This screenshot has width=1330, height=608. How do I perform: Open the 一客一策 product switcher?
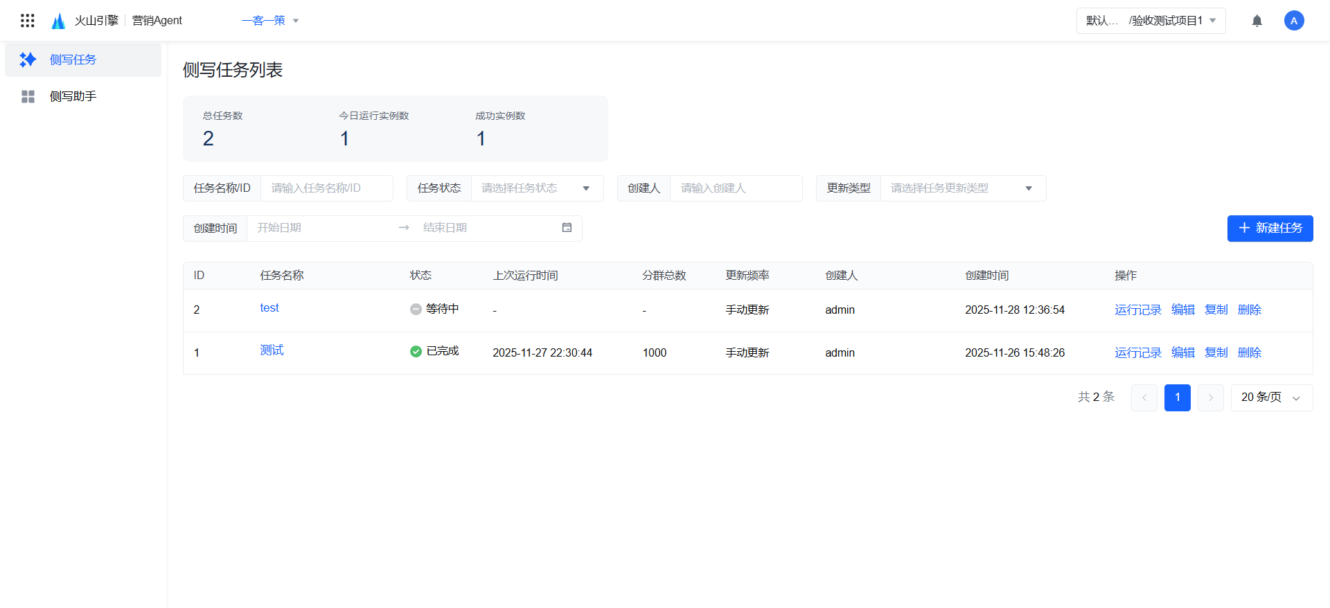(x=270, y=21)
